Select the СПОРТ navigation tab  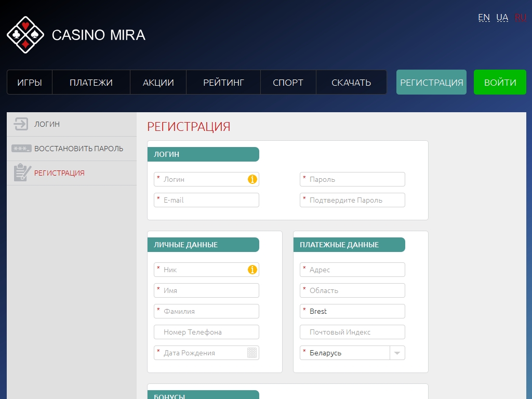[x=288, y=83]
